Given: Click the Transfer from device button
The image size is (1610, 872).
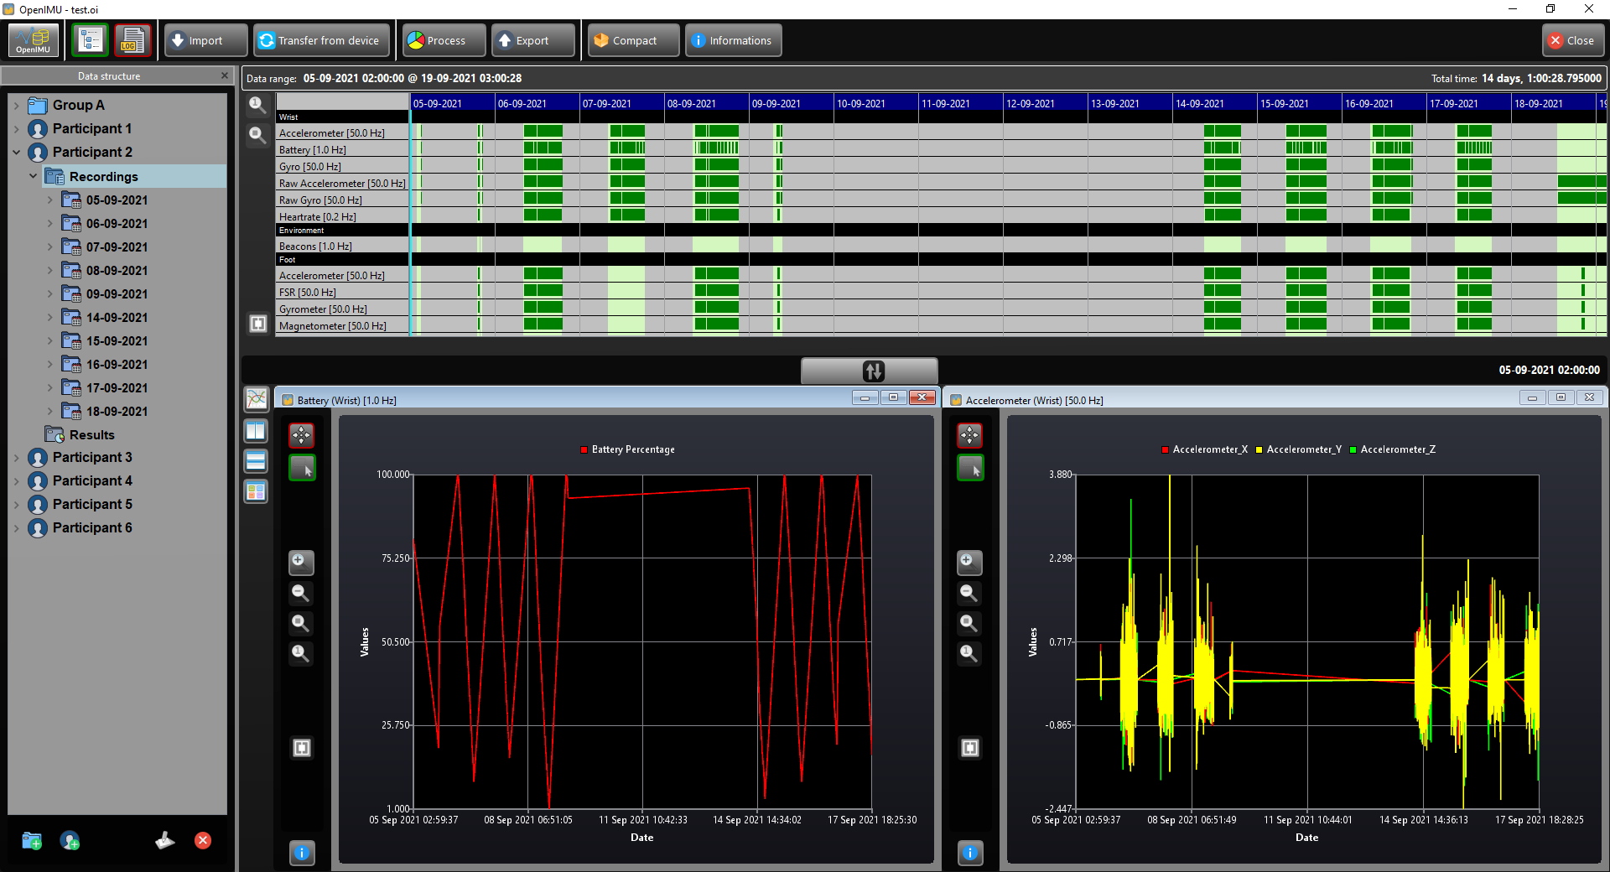Looking at the screenshot, I should tap(322, 40).
